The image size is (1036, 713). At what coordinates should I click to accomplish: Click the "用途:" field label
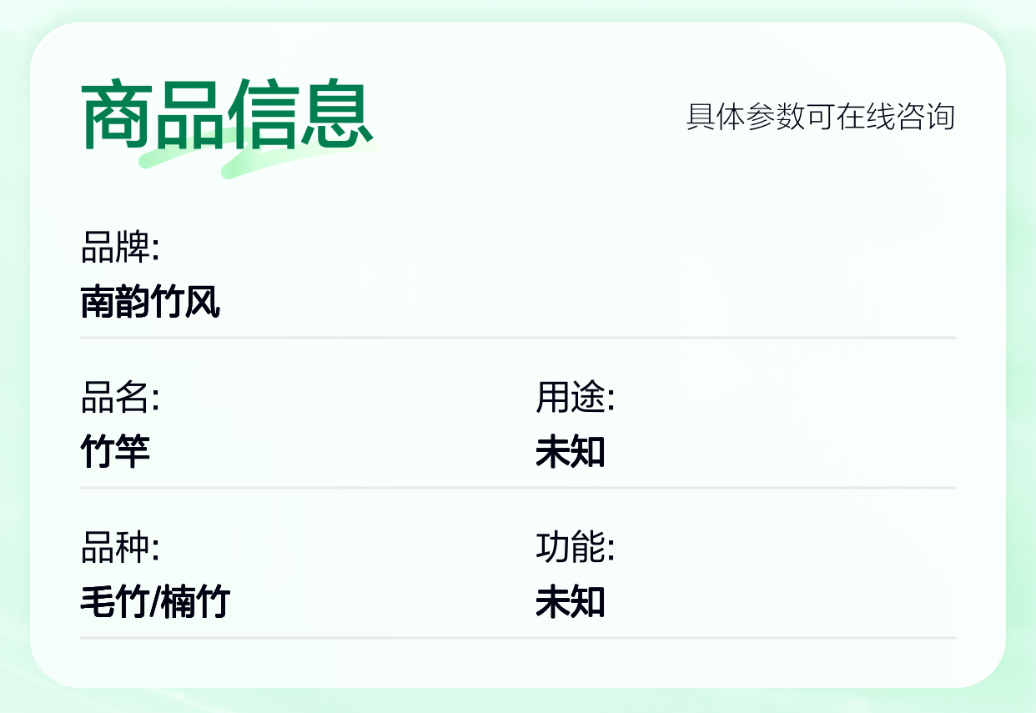tap(575, 398)
